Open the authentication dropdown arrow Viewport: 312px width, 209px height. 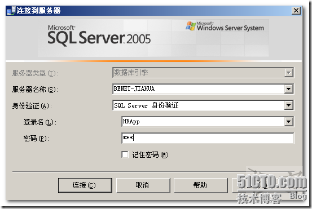point(288,105)
